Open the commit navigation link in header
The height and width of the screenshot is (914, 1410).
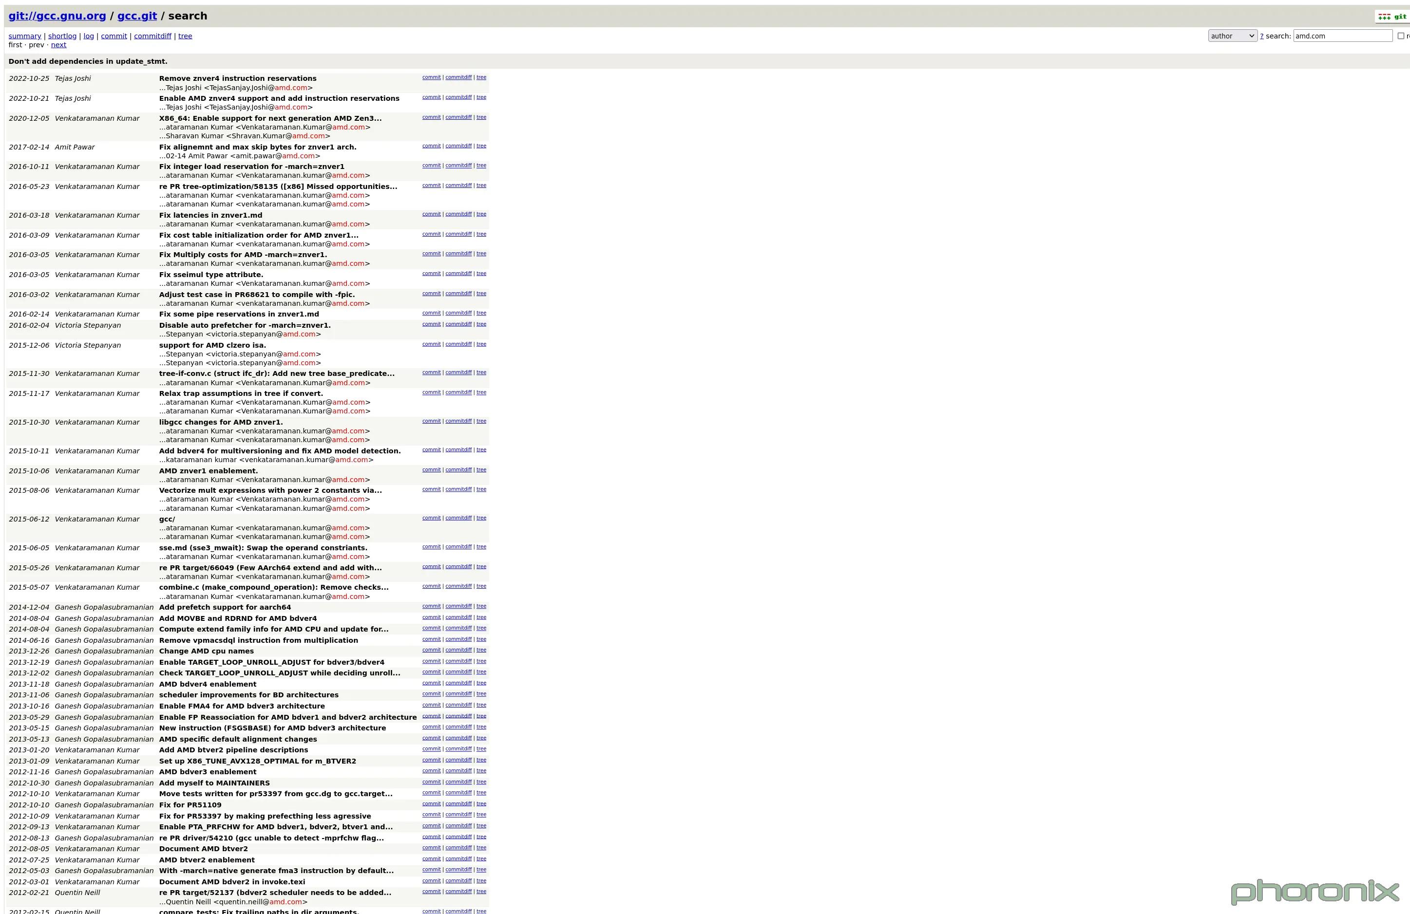click(114, 36)
